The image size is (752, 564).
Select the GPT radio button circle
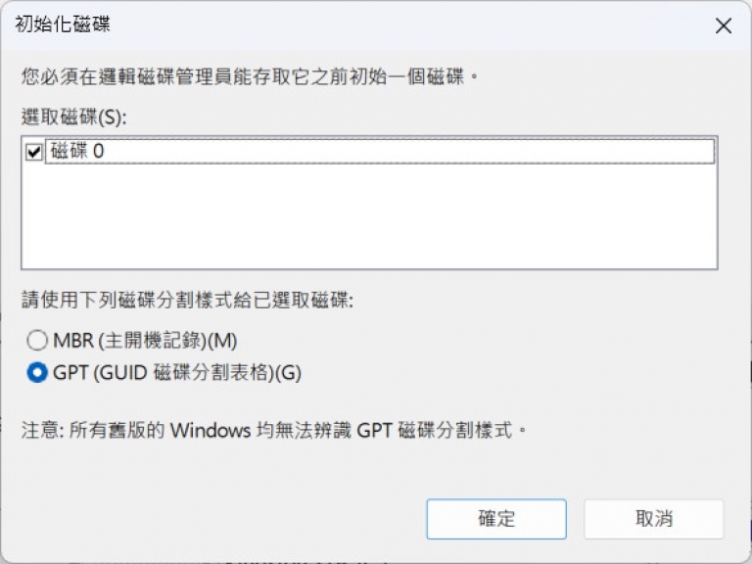pyautogui.click(x=37, y=373)
